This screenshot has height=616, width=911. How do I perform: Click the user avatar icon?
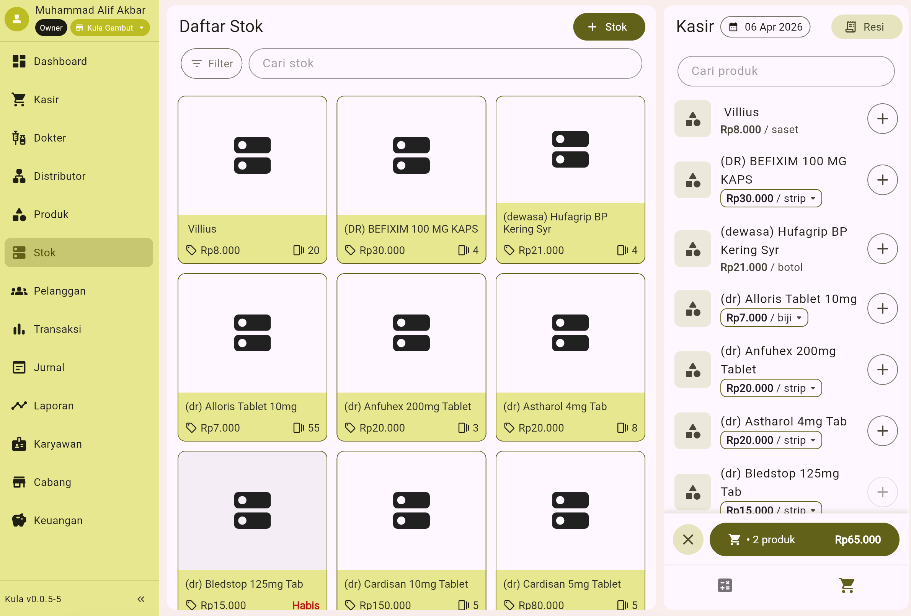click(17, 19)
